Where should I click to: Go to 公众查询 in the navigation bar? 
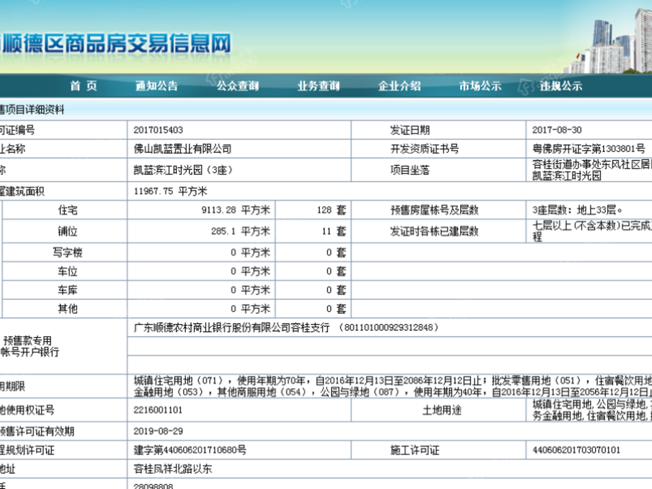(237, 86)
